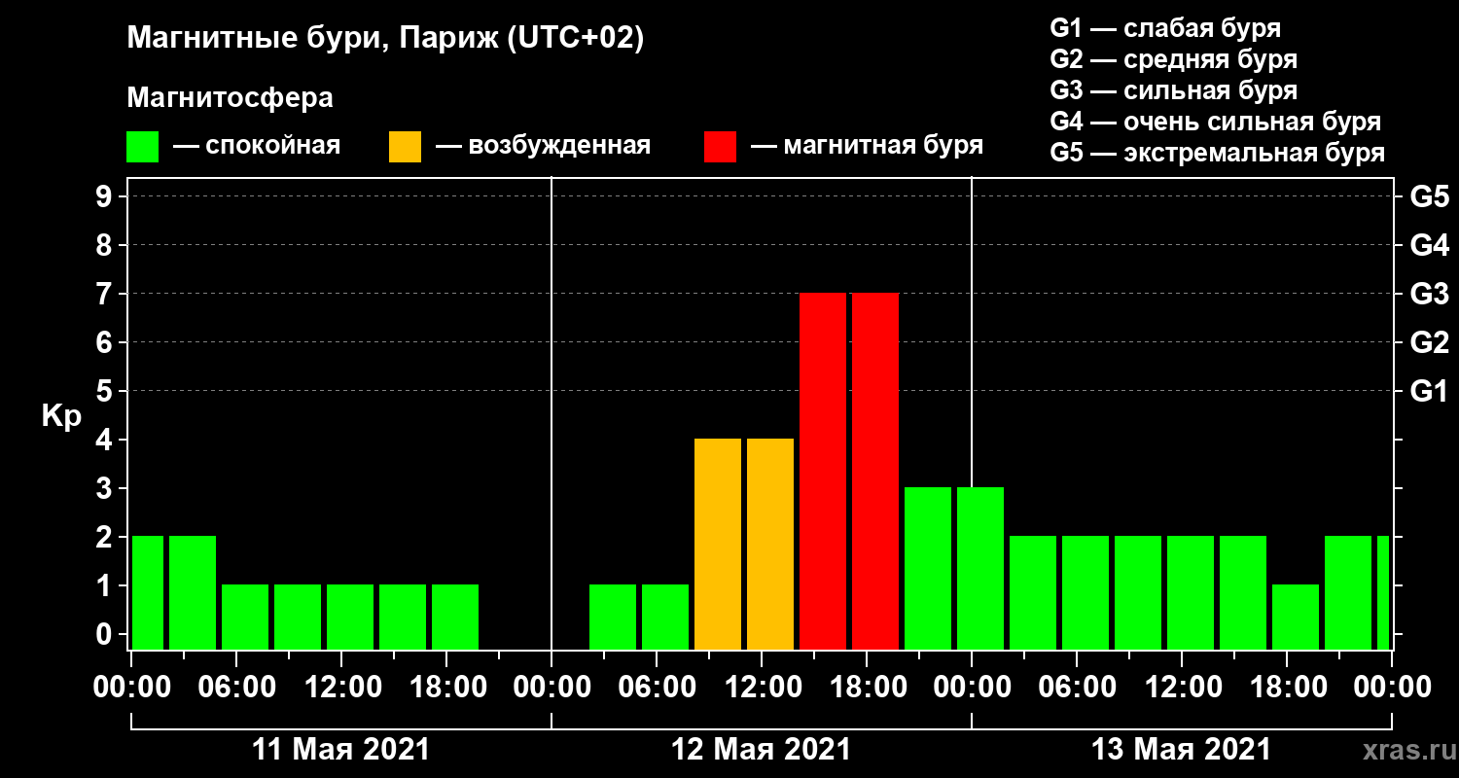Click the later red Kp 7 storm bar

(x=875, y=471)
